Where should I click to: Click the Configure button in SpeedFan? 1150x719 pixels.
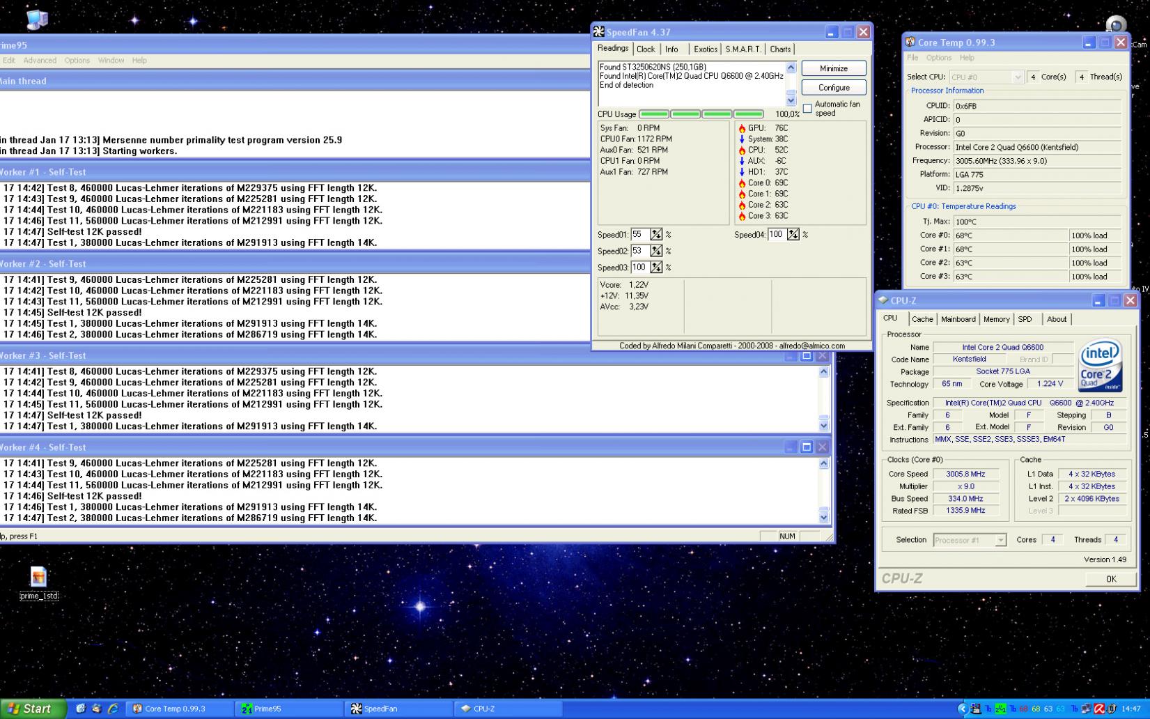click(x=834, y=88)
